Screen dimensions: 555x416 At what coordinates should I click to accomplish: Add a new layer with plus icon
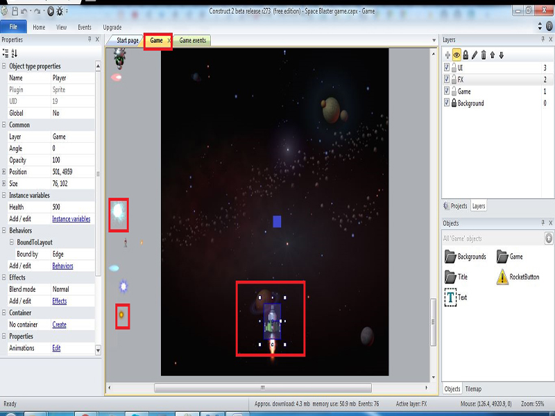coord(447,55)
